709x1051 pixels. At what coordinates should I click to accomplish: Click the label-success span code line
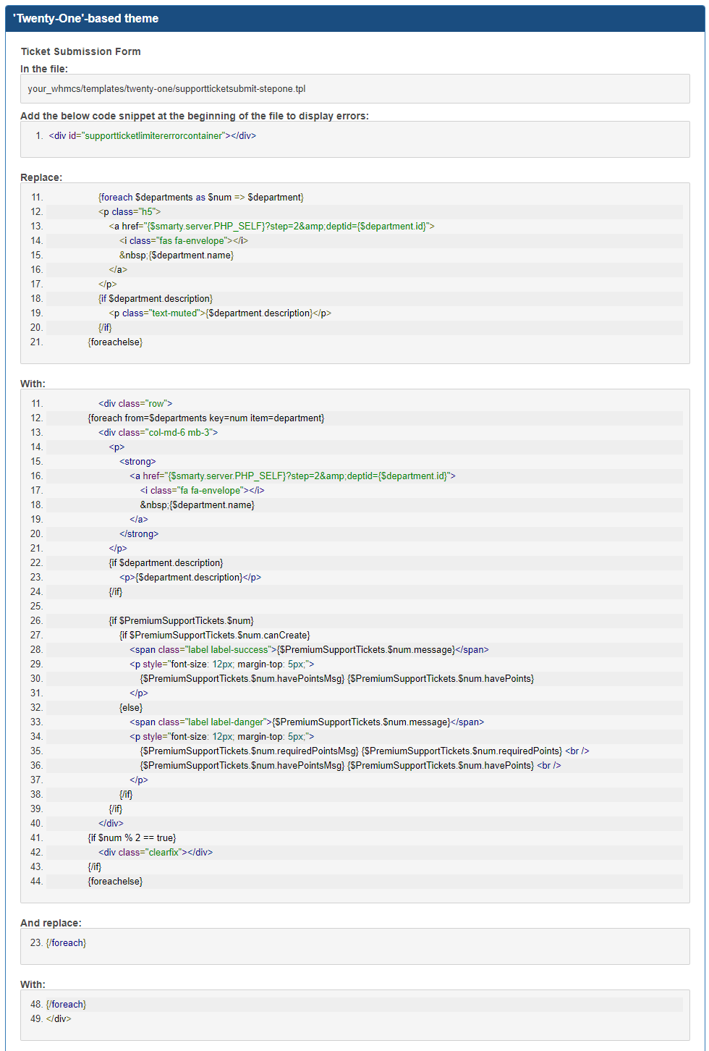tap(309, 650)
